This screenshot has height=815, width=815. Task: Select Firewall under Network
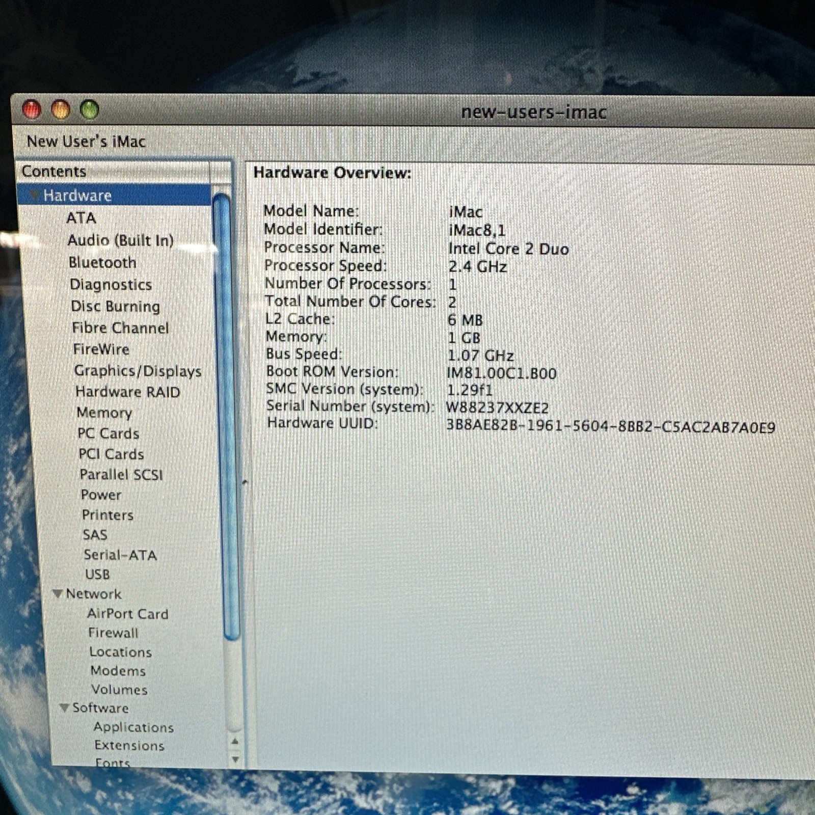click(113, 633)
